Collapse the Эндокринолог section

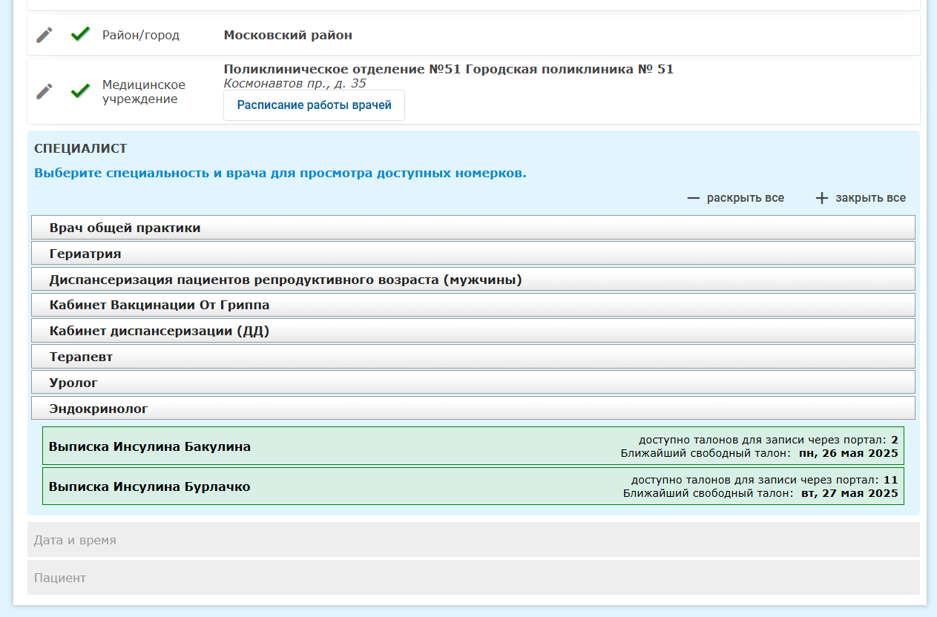pyautogui.click(x=473, y=408)
